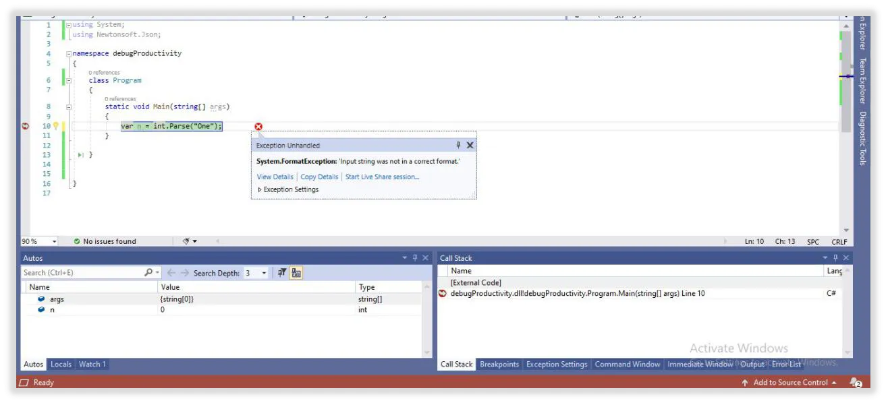Open the Search Depth dropdown
888x405 pixels.
point(264,273)
